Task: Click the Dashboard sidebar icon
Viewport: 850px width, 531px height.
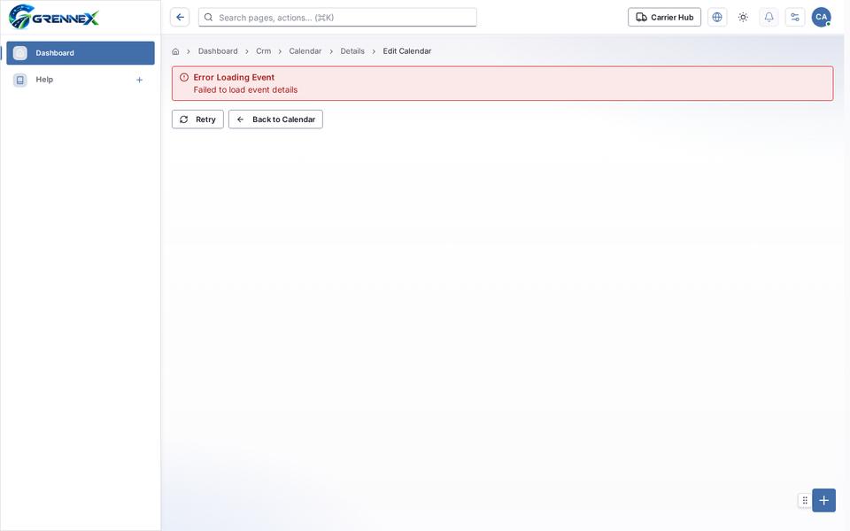Action: coord(20,53)
